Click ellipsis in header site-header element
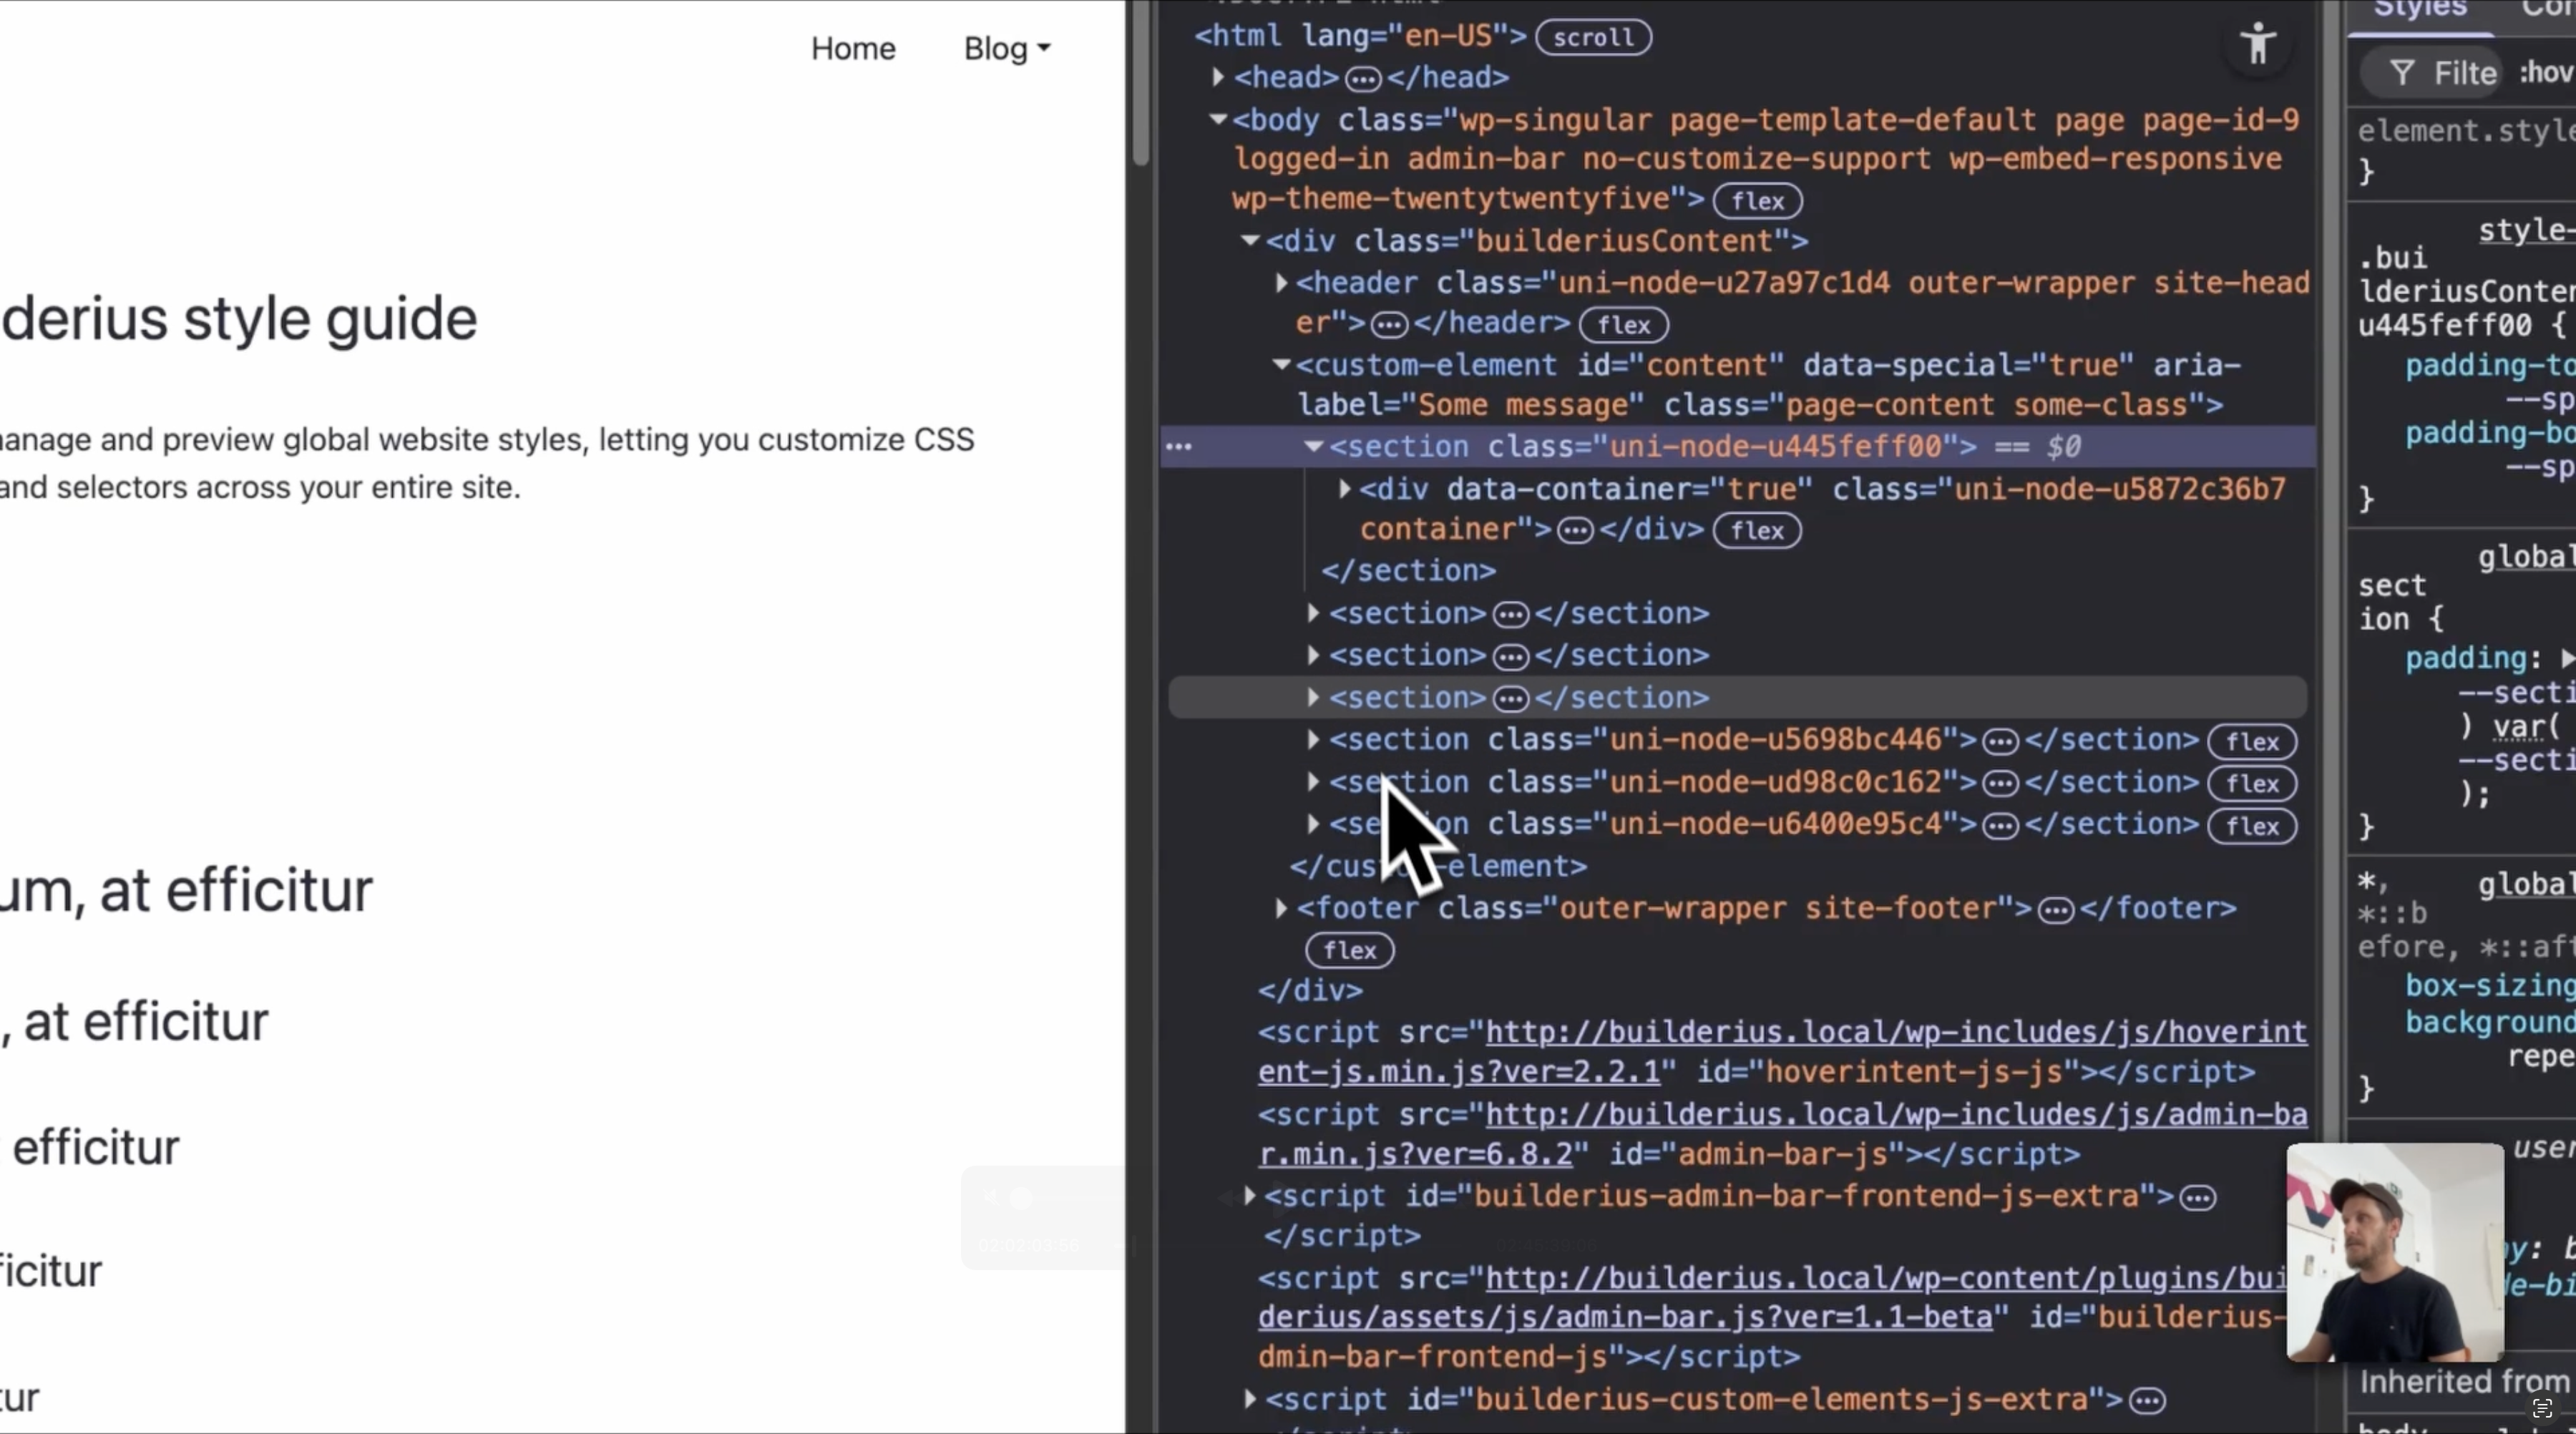Viewport: 2576px width, 1434px height. tap(1388, 325)
